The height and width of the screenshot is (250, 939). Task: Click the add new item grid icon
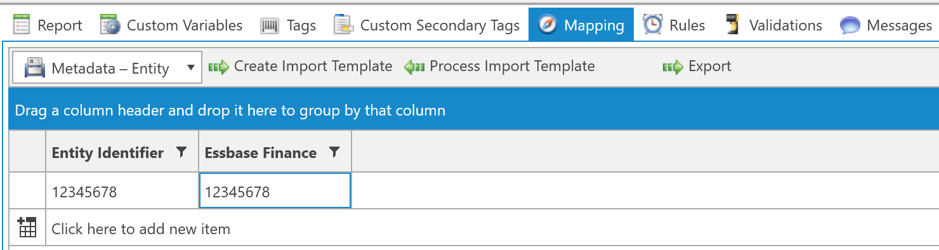27,227
